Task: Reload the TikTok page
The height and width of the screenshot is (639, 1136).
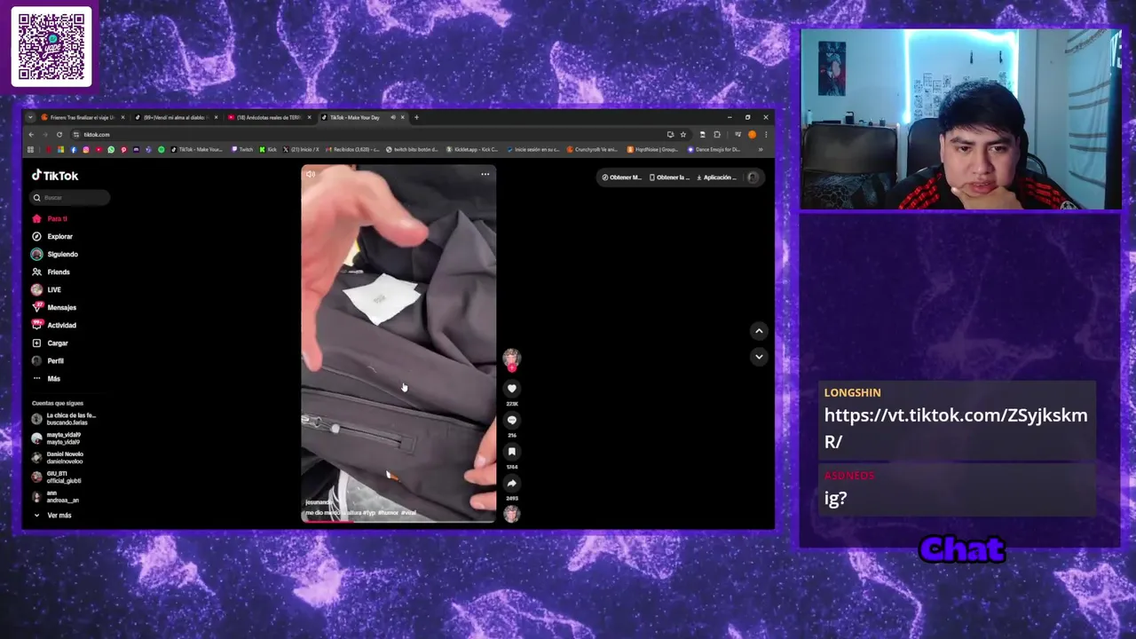Action: tap(59, 135)
